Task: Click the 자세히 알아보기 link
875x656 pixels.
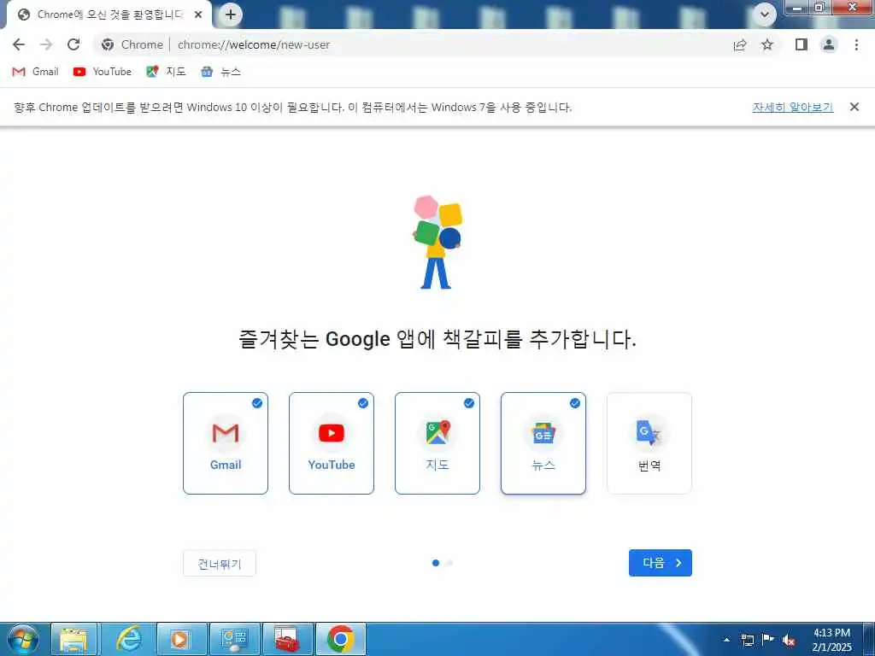Action: click(x=792, y=107)
